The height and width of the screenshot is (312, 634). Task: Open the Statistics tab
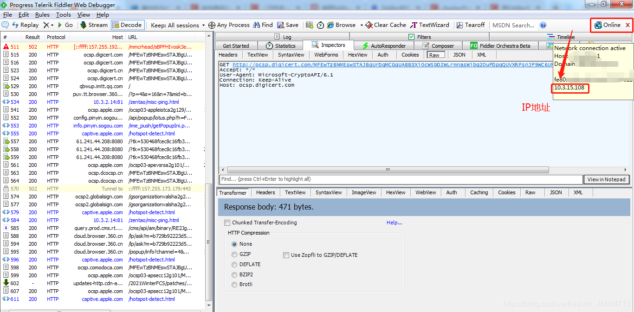click(280, 45)
